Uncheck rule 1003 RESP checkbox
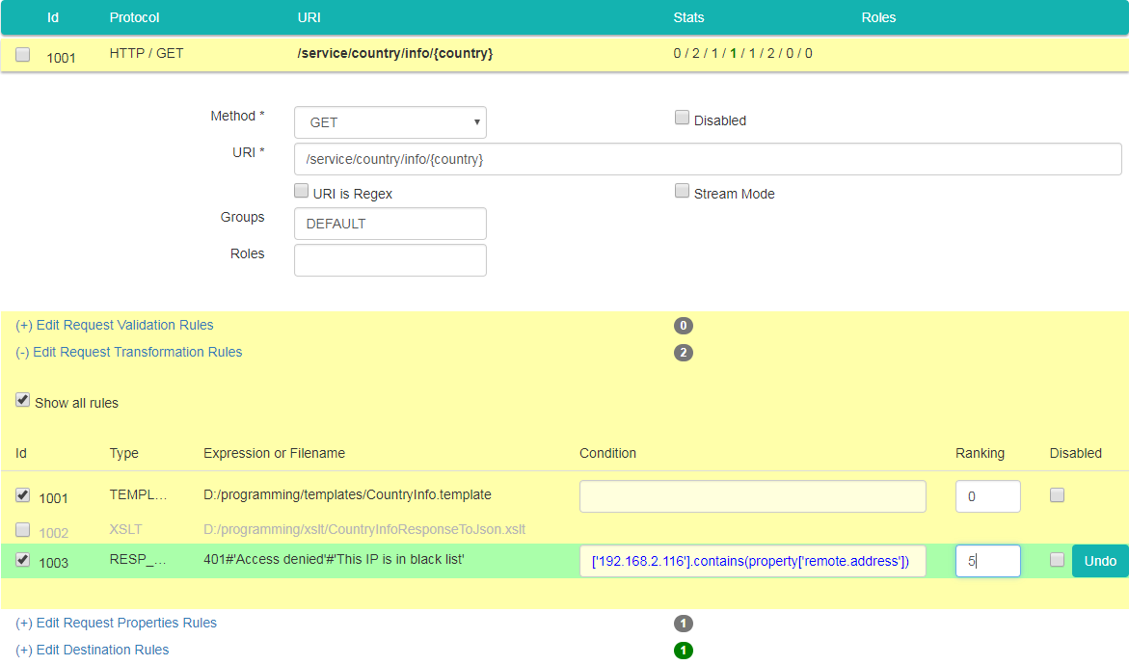The width and height of the screenshot is (1129, 665). click(23, 560)
